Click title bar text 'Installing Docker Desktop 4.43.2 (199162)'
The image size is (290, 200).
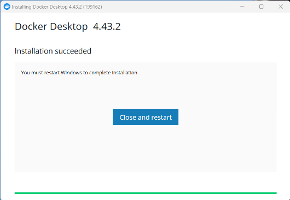57,7
